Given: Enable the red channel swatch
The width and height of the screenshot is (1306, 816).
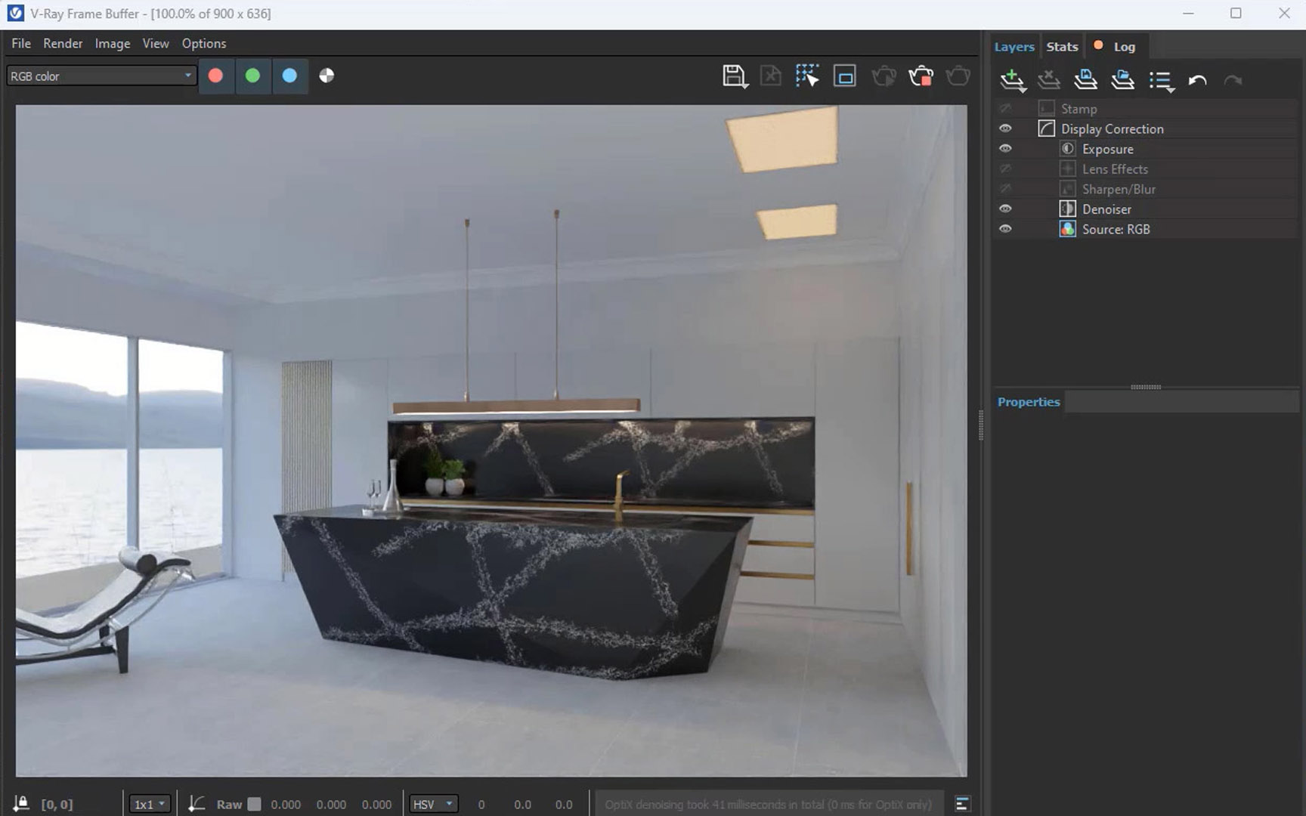Looking at the screenshot, I should [x=216, y=76].
